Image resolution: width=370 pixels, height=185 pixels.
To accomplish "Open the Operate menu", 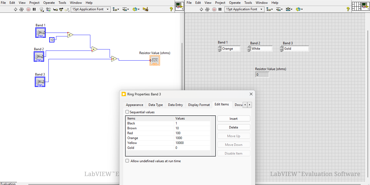I will point(49,2).
